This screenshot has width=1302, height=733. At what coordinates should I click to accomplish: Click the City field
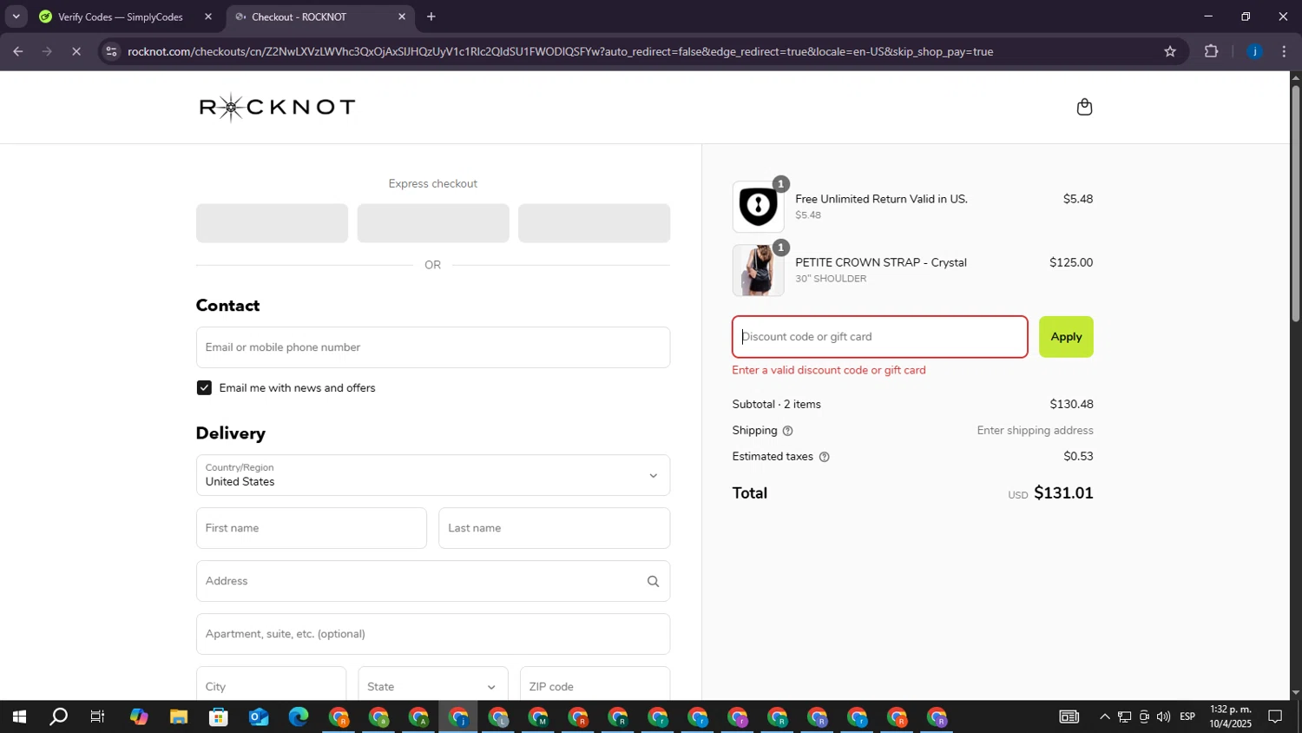[271, 686]
